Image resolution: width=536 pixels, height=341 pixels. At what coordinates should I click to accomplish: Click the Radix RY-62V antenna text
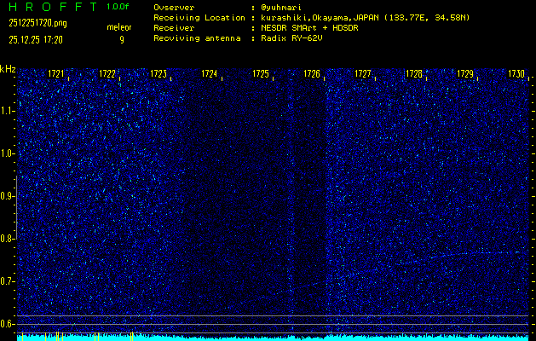click(291, 38)
